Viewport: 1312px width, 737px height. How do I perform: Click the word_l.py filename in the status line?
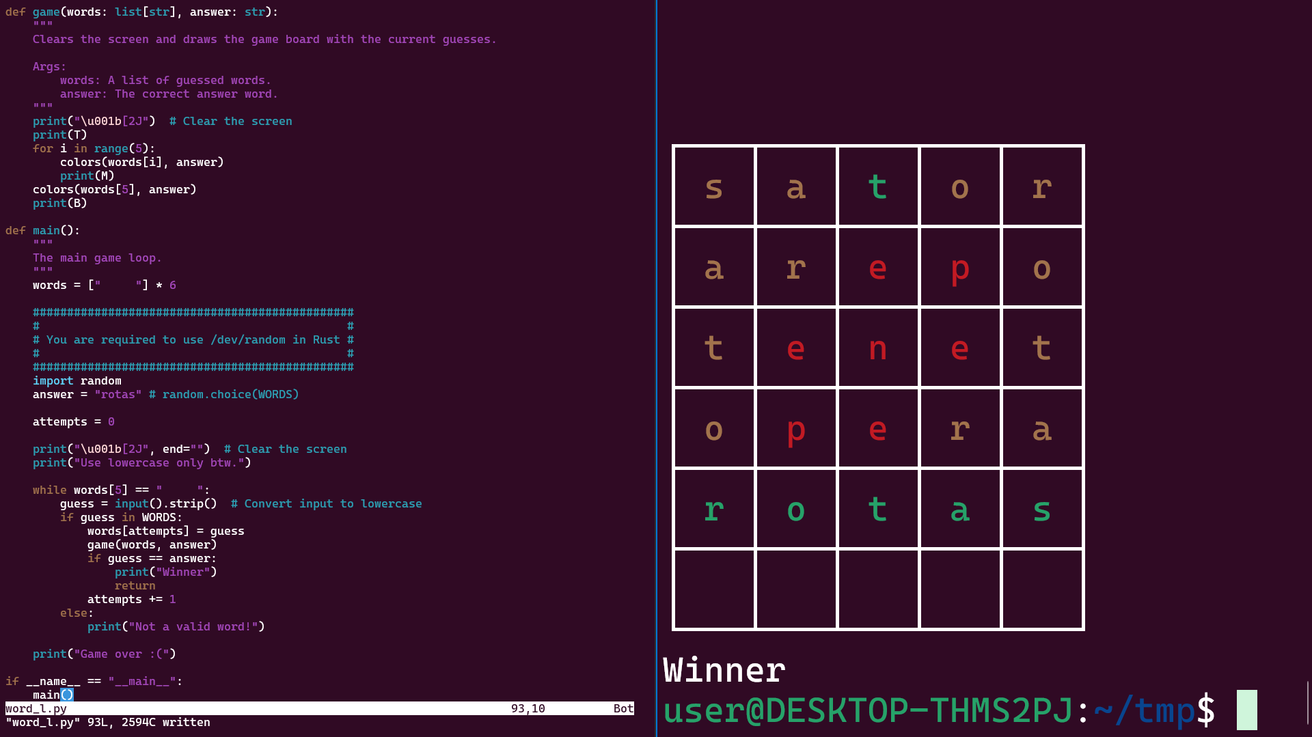[x=36, y=708]
